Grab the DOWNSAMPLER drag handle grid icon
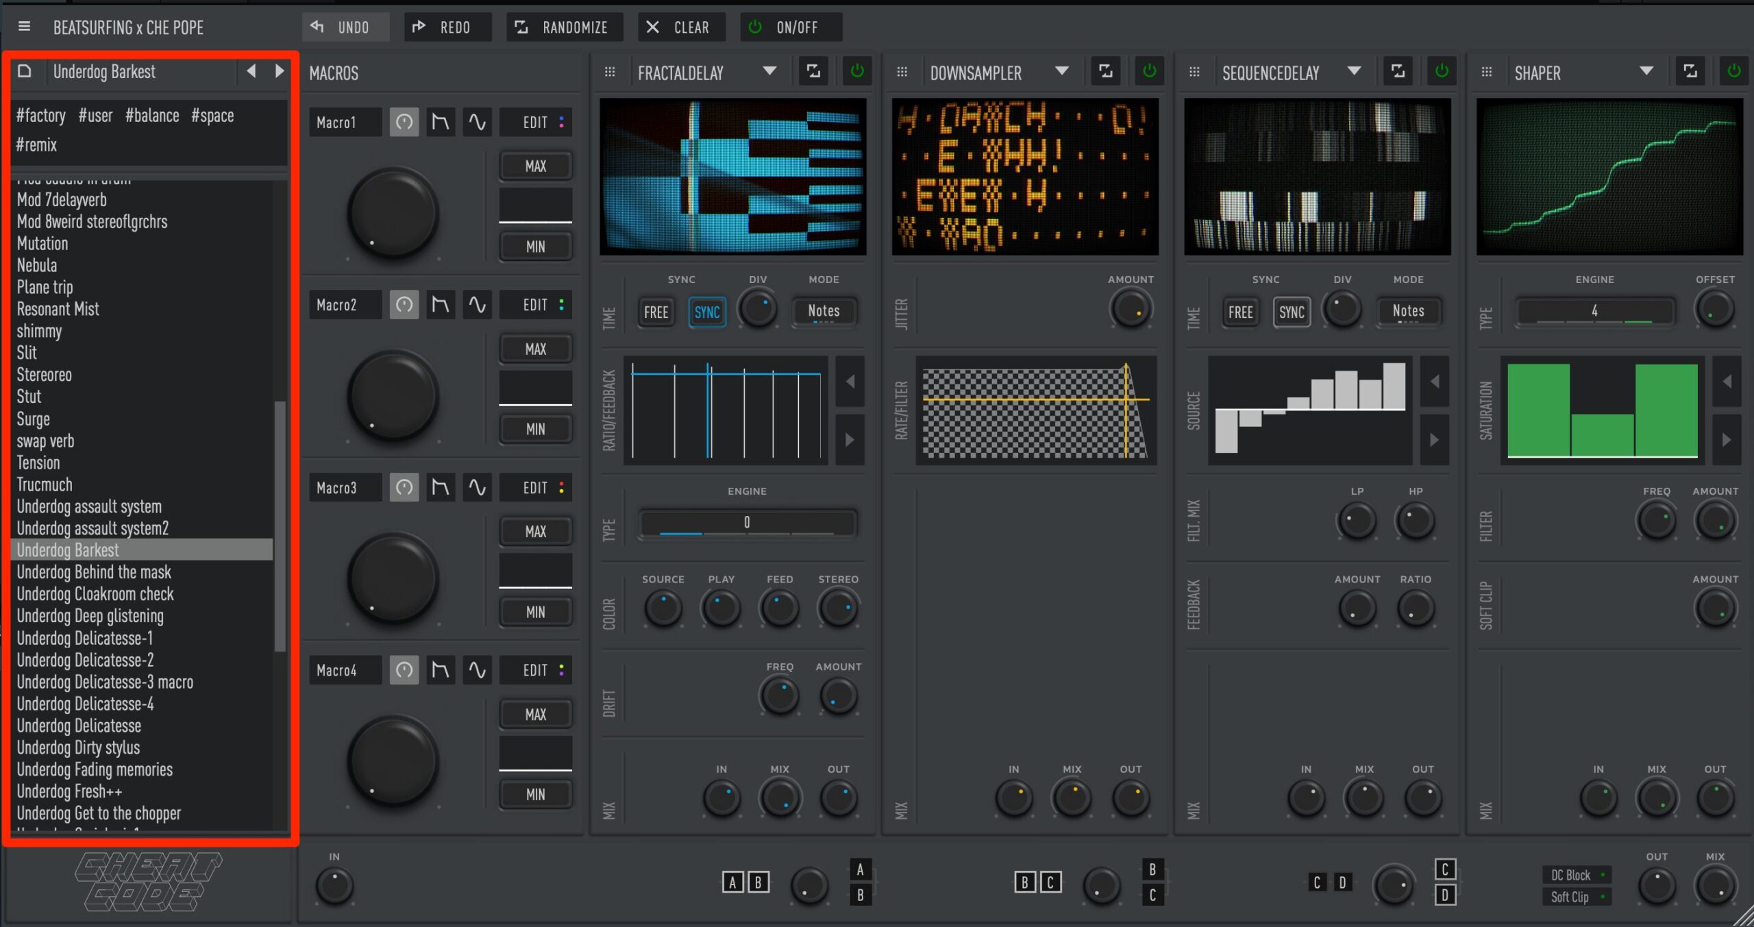 click(902, 72)
